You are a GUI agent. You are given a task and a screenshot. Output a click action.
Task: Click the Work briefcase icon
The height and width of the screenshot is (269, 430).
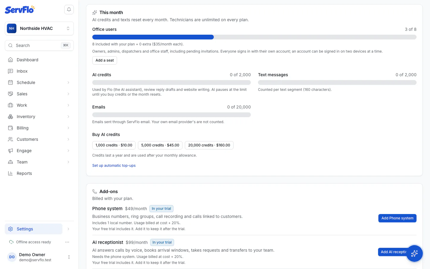(x=10, y=105)
